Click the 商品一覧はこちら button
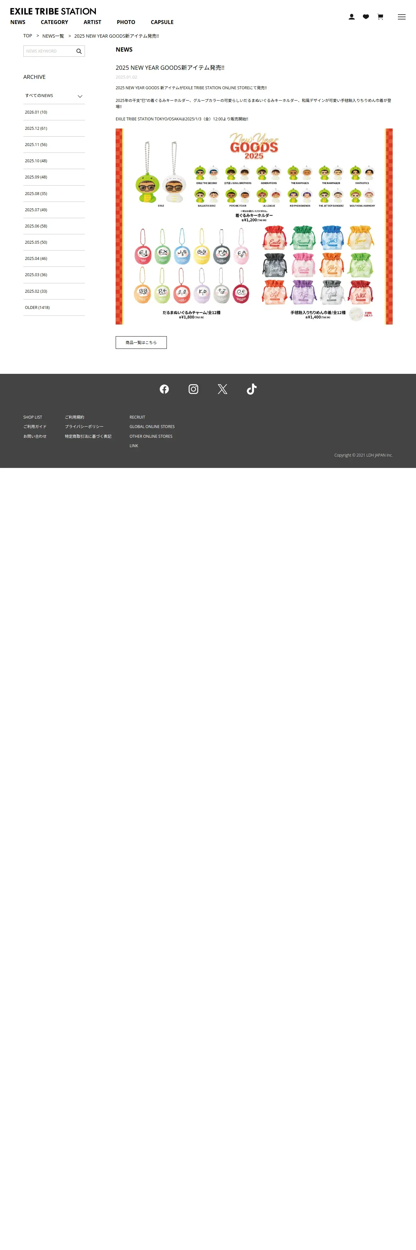This screenshot has height=1250, width=416. (141, 343)
